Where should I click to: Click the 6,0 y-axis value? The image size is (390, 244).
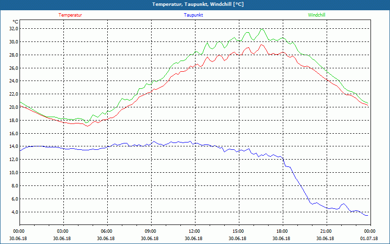pos(15,199)
